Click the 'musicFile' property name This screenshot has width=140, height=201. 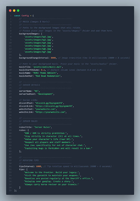point(24,67)
